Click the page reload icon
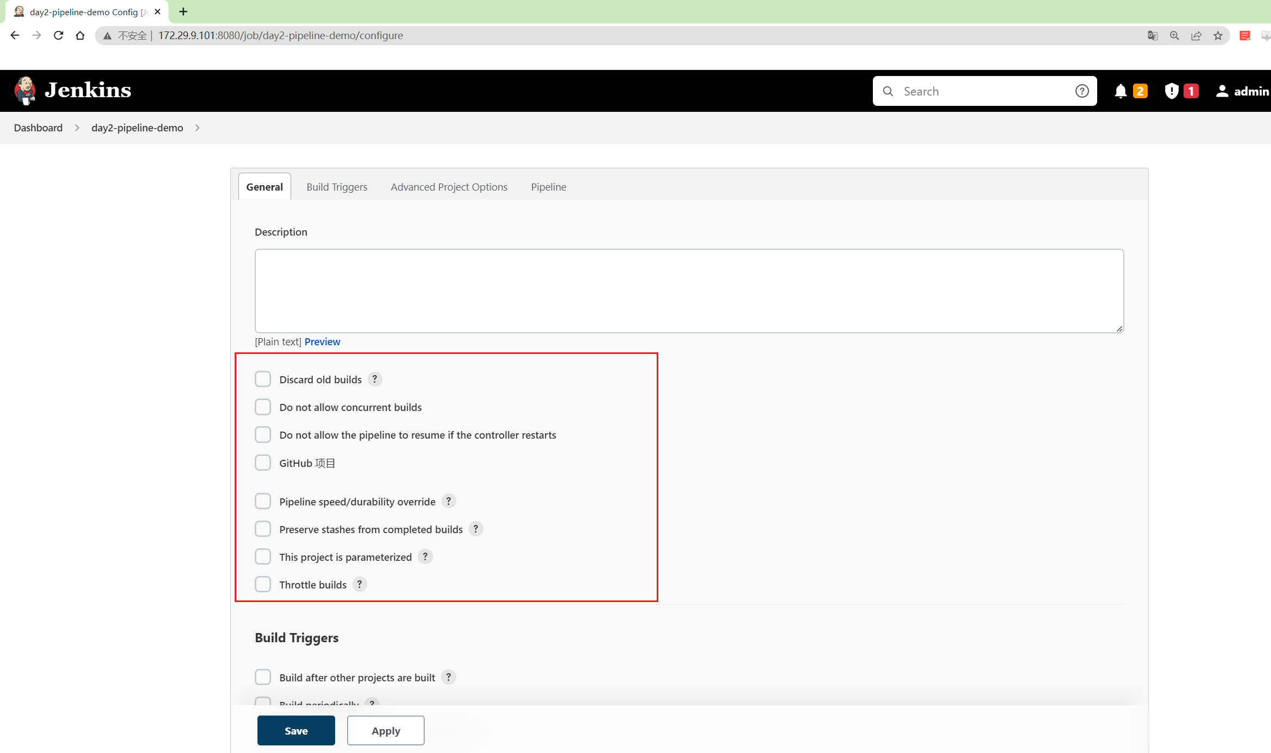This screenshot has height=753, width=1271. point(58,35)
